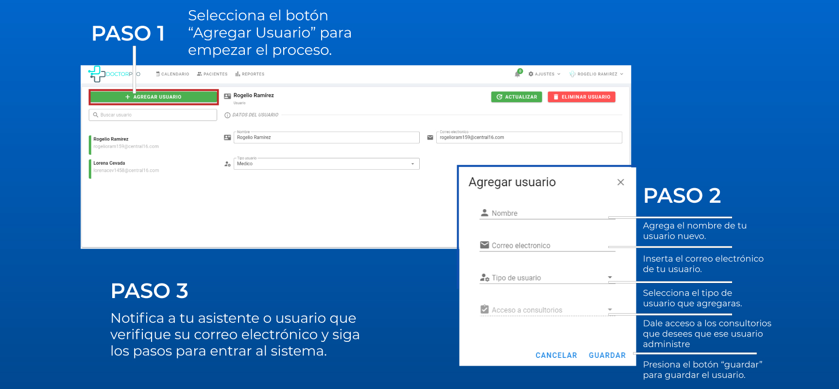Open the notifications bell icon
The height and width of the screenshot is (389, 839).
[x=517, y=74]
